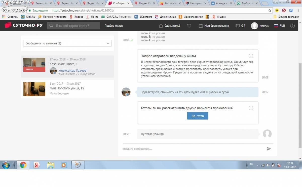302x187 pixels.
Task: Open the Льва Толстого улица, 19 thumbnail
Action: pyautogui.click(x=34, y=89)
